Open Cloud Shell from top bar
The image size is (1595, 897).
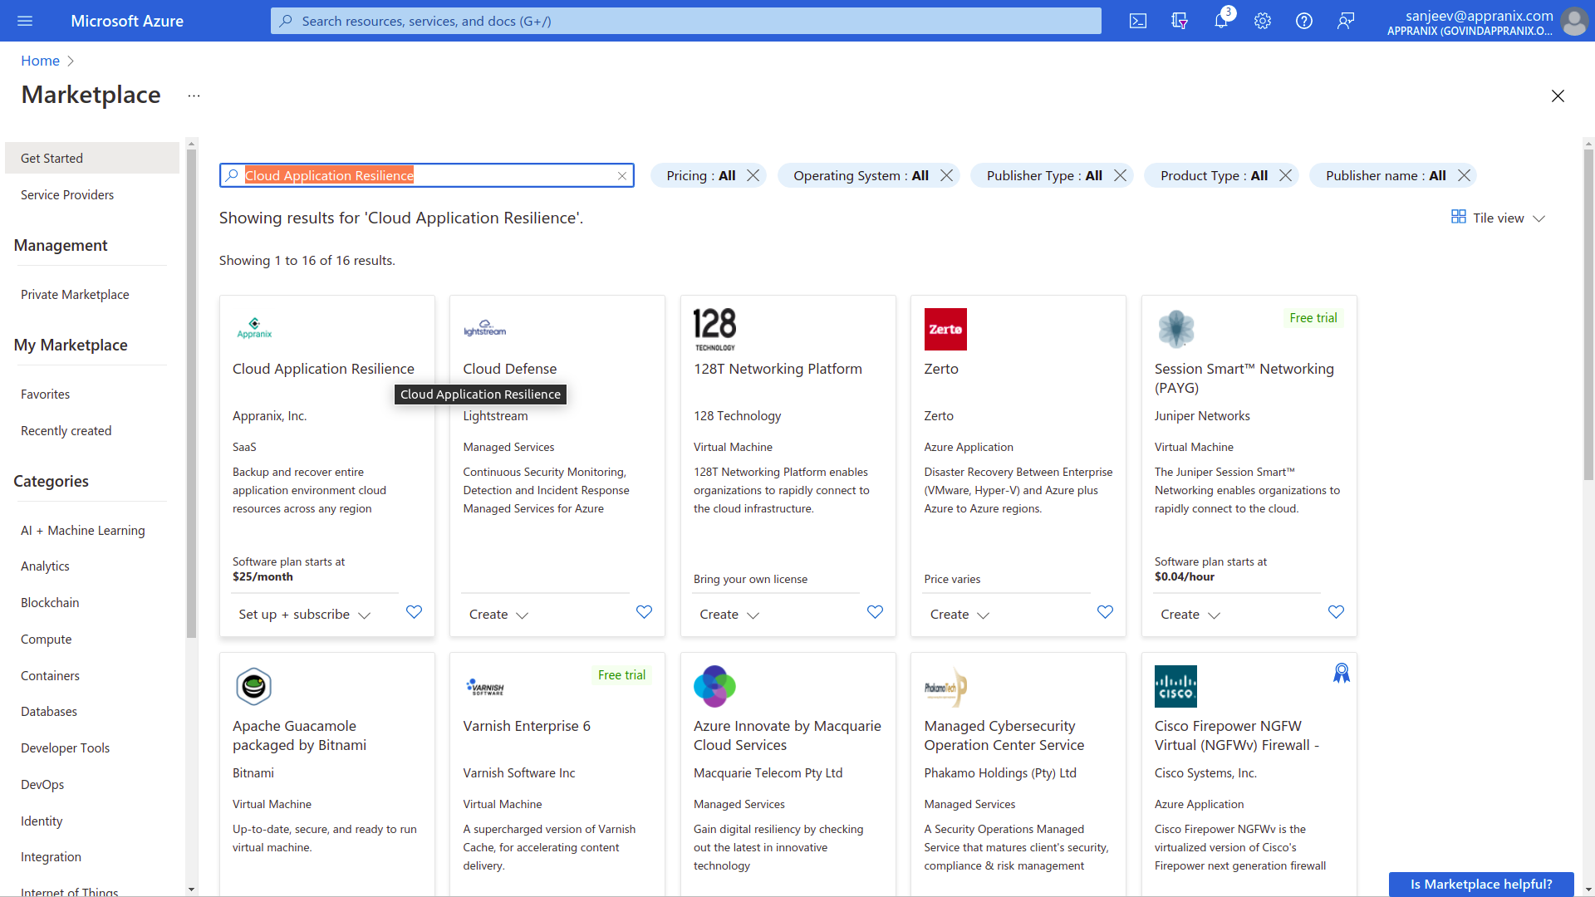[1138, 21]
